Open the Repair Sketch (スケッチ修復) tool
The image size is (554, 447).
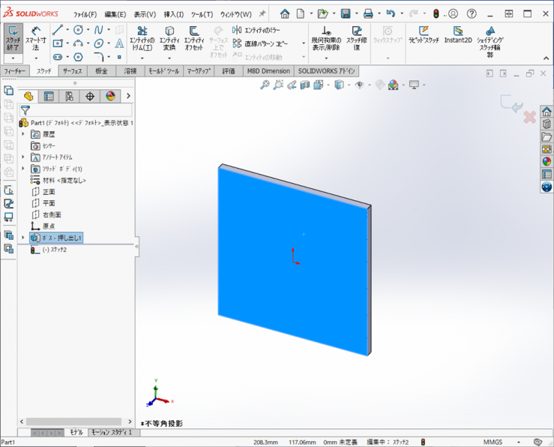point(357,40)
